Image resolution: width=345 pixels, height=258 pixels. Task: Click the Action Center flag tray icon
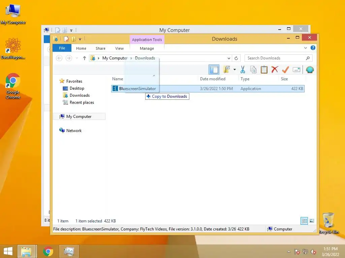(297, 252)
